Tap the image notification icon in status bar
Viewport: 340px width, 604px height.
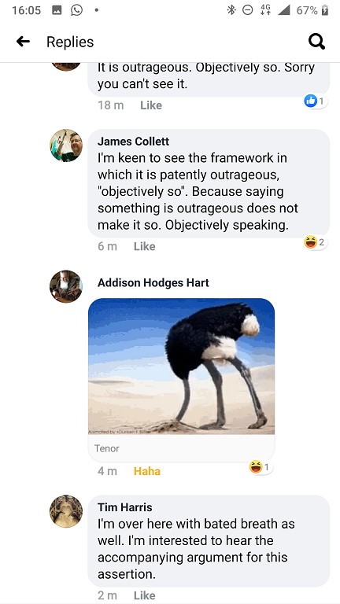[57, 10]
